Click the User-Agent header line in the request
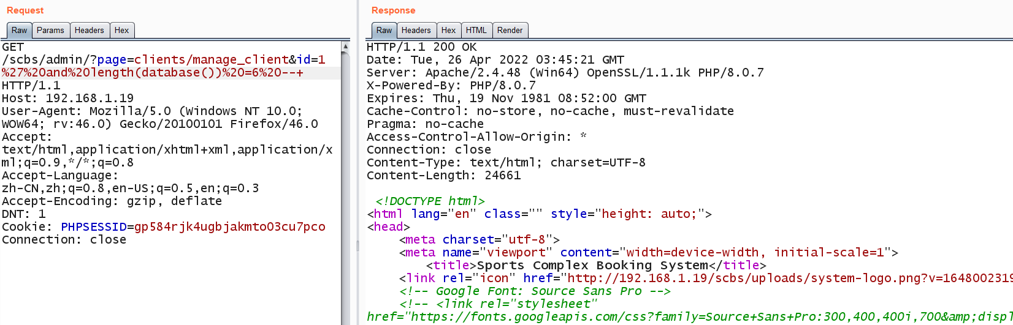Screen dimensions: 1013x325 click(x=160, y=118)
